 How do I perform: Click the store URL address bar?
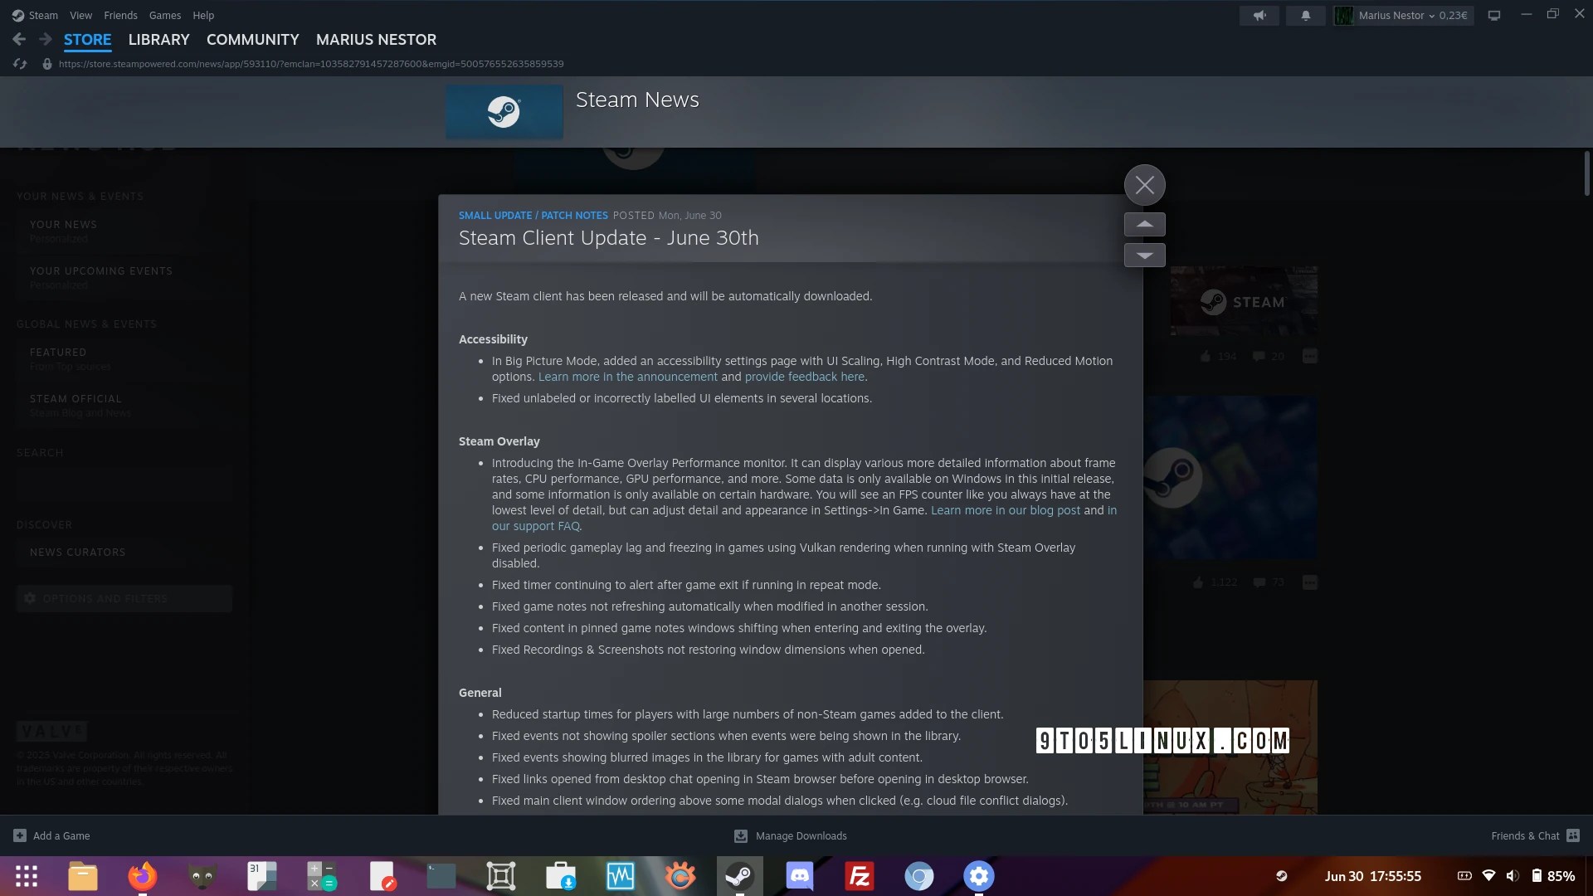point(311,63)
